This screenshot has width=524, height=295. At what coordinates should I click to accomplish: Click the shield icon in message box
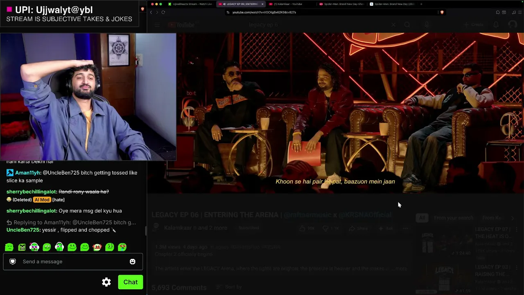pyautogui.click(x=13, y=261)
